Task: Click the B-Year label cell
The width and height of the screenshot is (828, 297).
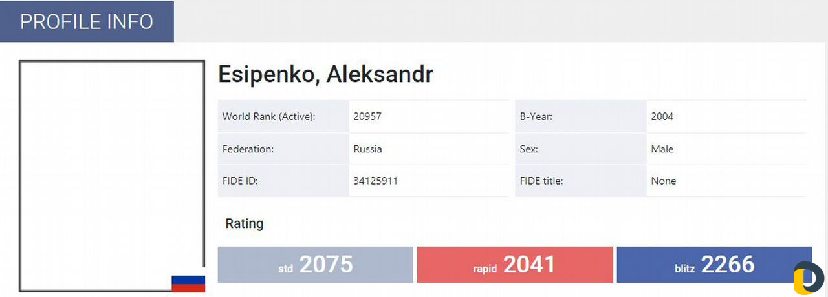Action: pyautogui.click(x=581, y=117)
